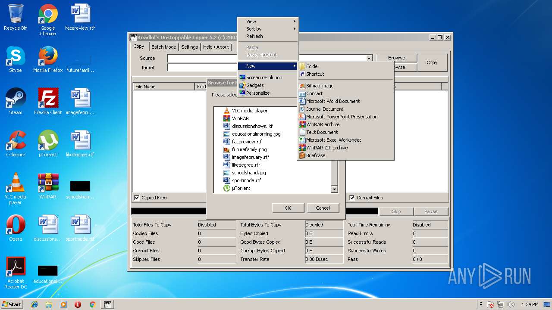Select sportmode.rtf desktop document icon

(x=80, y=229)
